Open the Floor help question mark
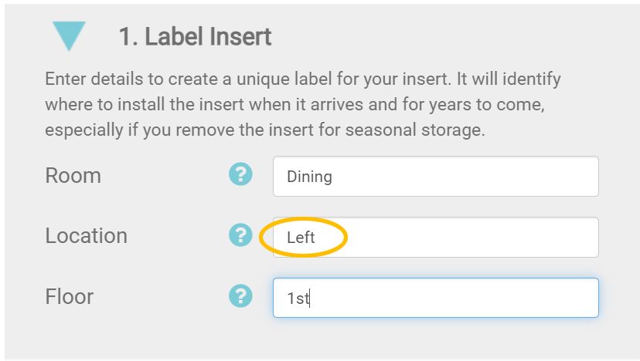 [240, 296]
